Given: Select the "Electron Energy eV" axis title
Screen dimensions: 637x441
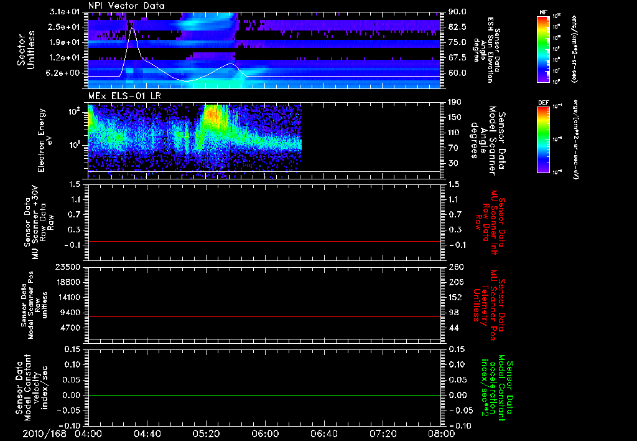Looking at the screenshot, I should pos(45,140).
